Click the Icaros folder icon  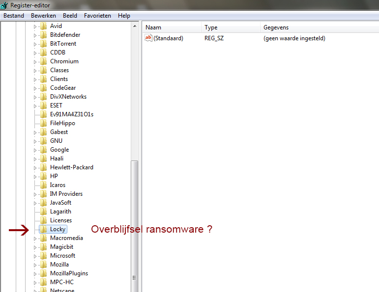44,185
